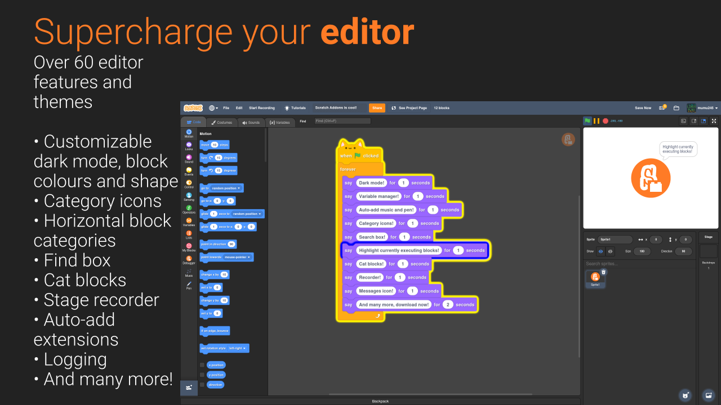This screenshot has width=721, height=405.
Task: Switch to the Sounds tab
Action: click(251, 122)
